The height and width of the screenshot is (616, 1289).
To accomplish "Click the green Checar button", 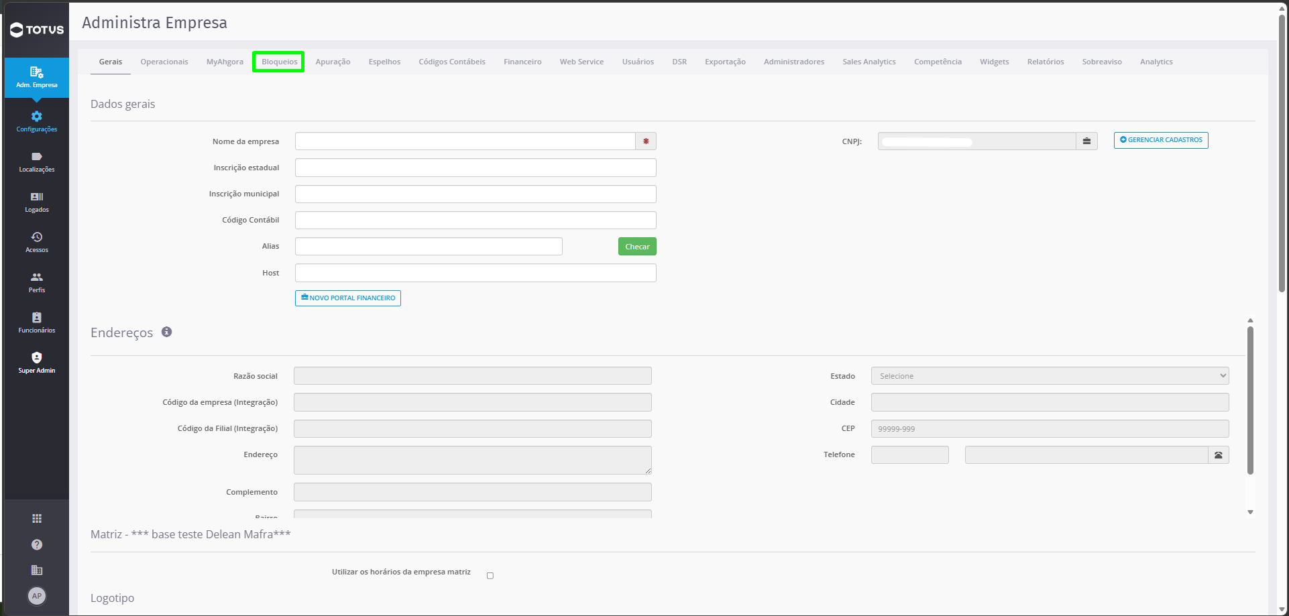I will point(637,247).
